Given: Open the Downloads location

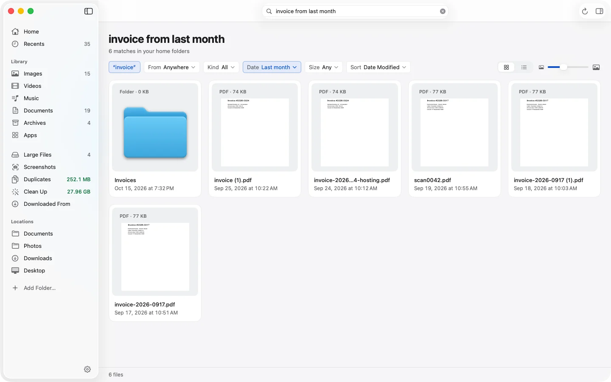Looking at the screenshot, I should pos(51,258).
